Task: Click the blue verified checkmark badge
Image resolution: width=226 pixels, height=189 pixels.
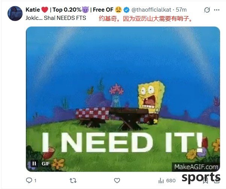Action: coord(127,10)
